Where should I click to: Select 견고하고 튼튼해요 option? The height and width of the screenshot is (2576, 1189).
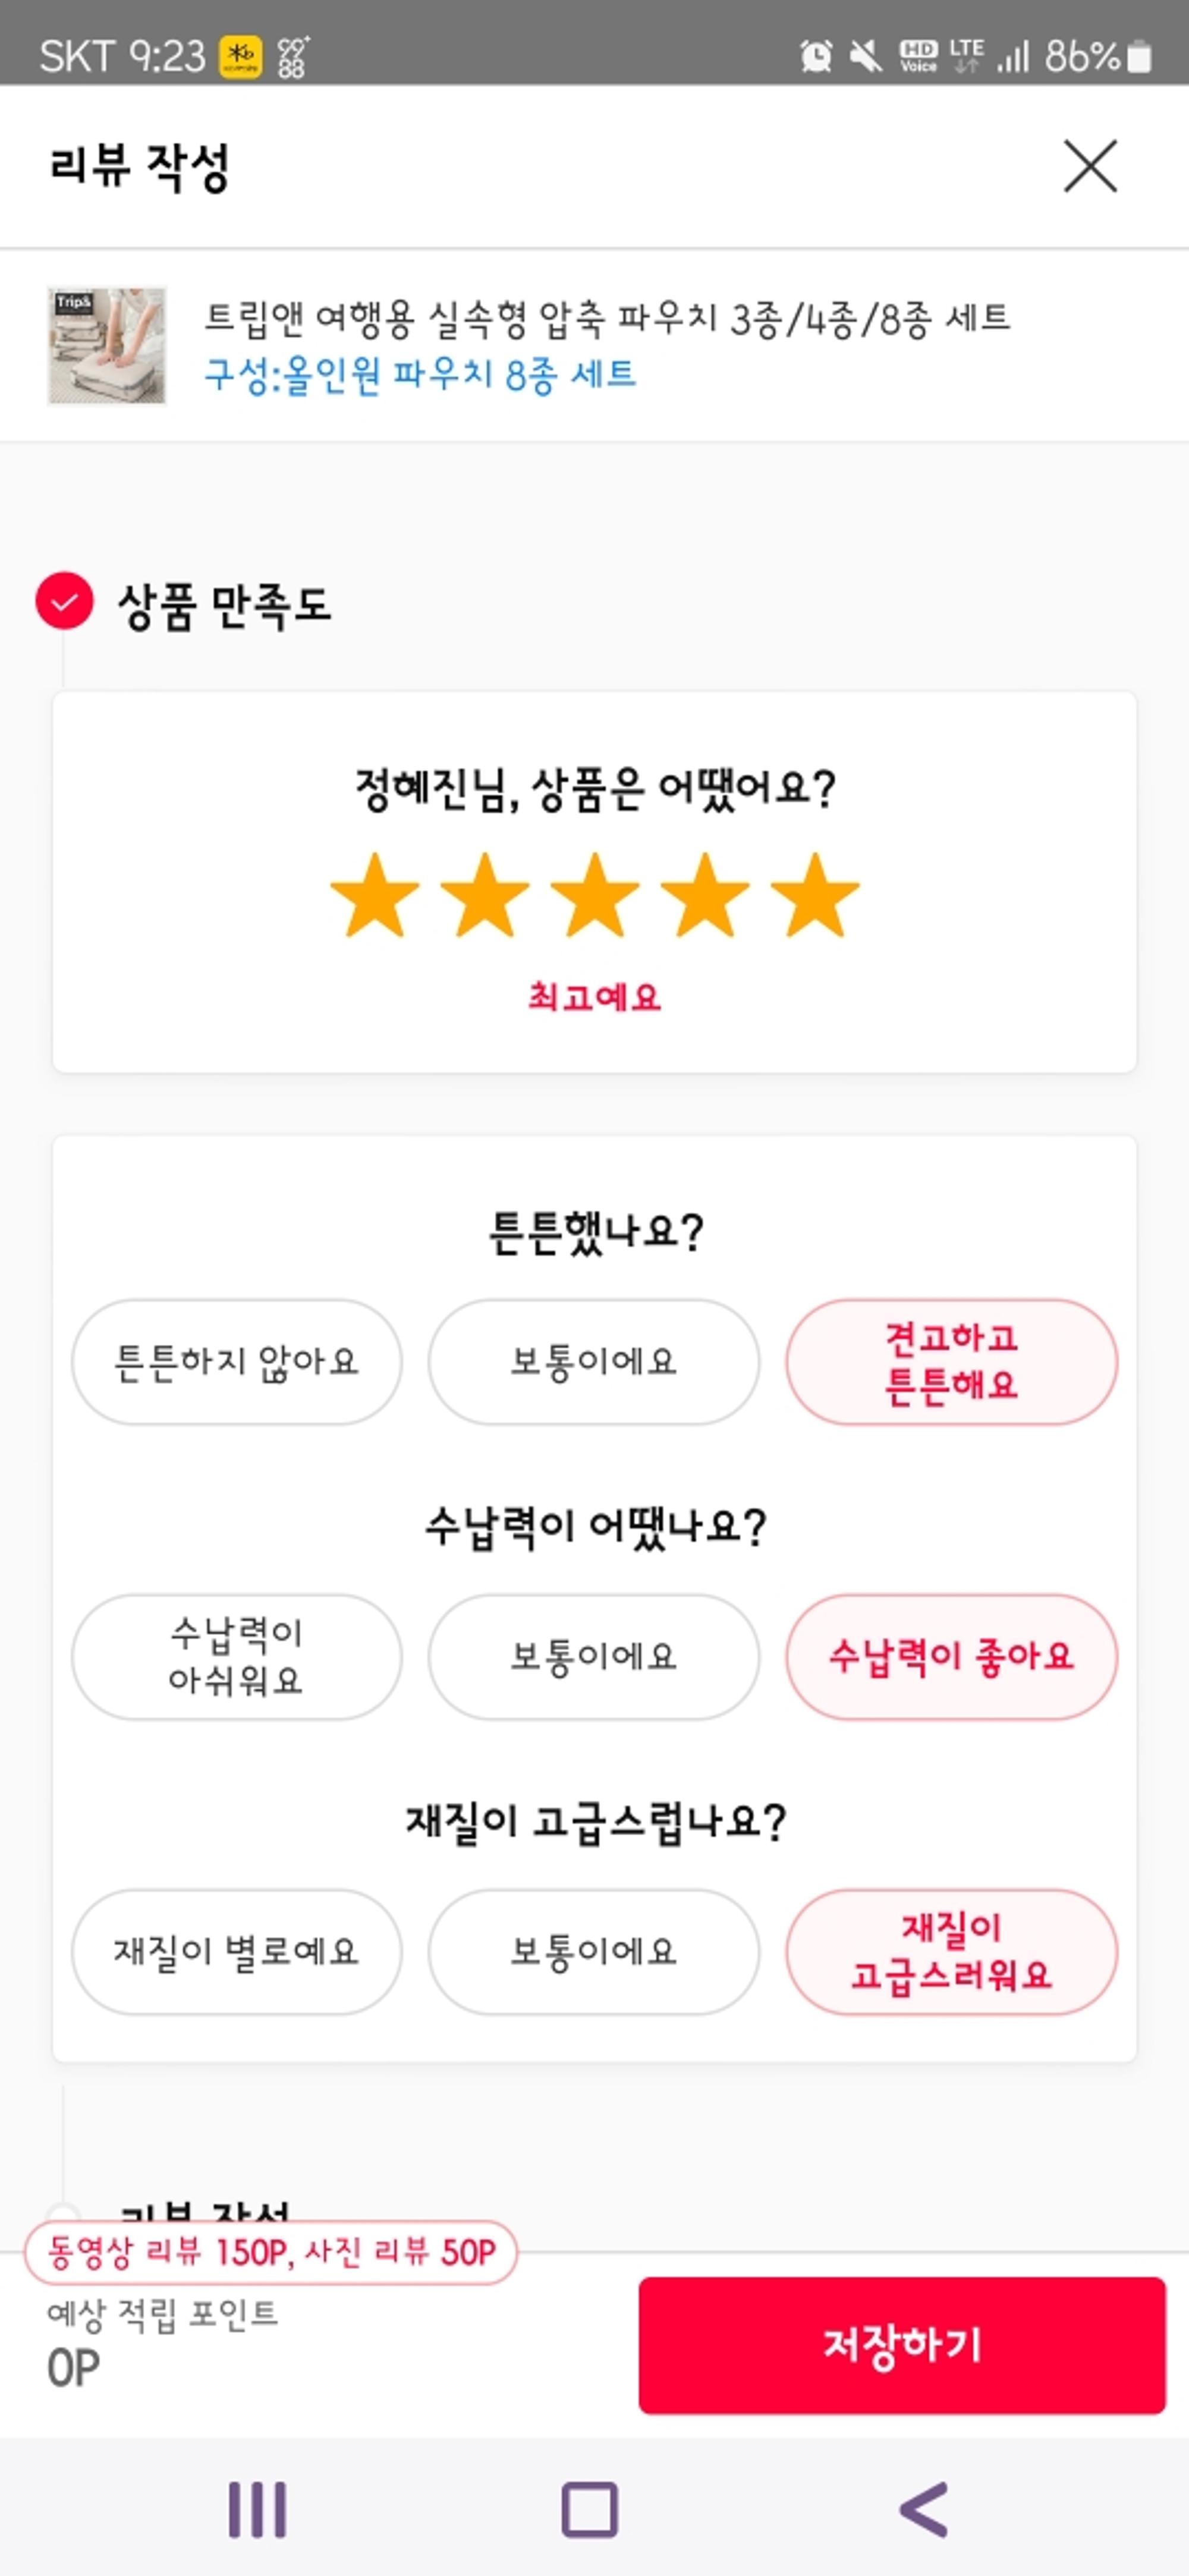[x=952, y=1362]
